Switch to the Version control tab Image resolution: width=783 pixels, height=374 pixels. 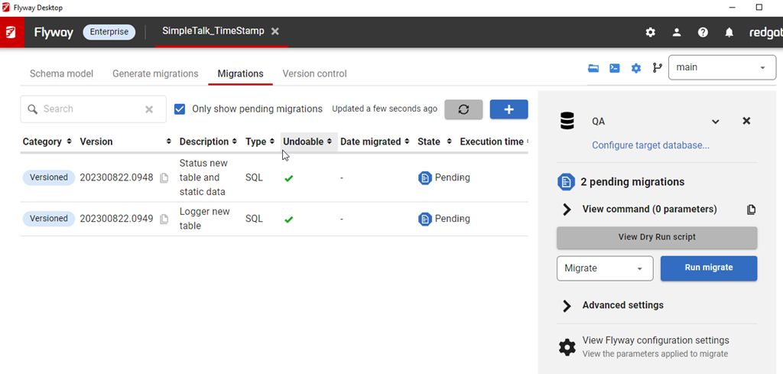tap(314, 74)
